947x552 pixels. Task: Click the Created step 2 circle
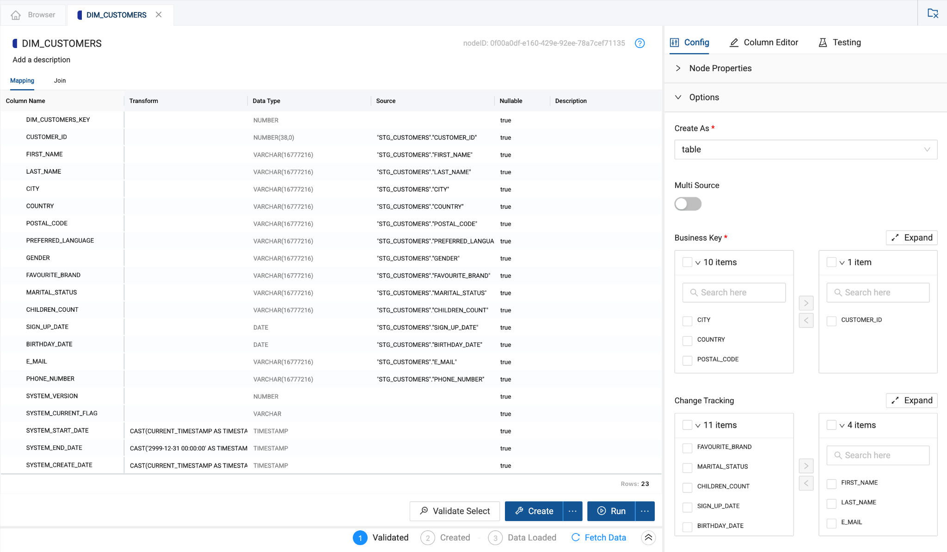[x=428, y=538]
